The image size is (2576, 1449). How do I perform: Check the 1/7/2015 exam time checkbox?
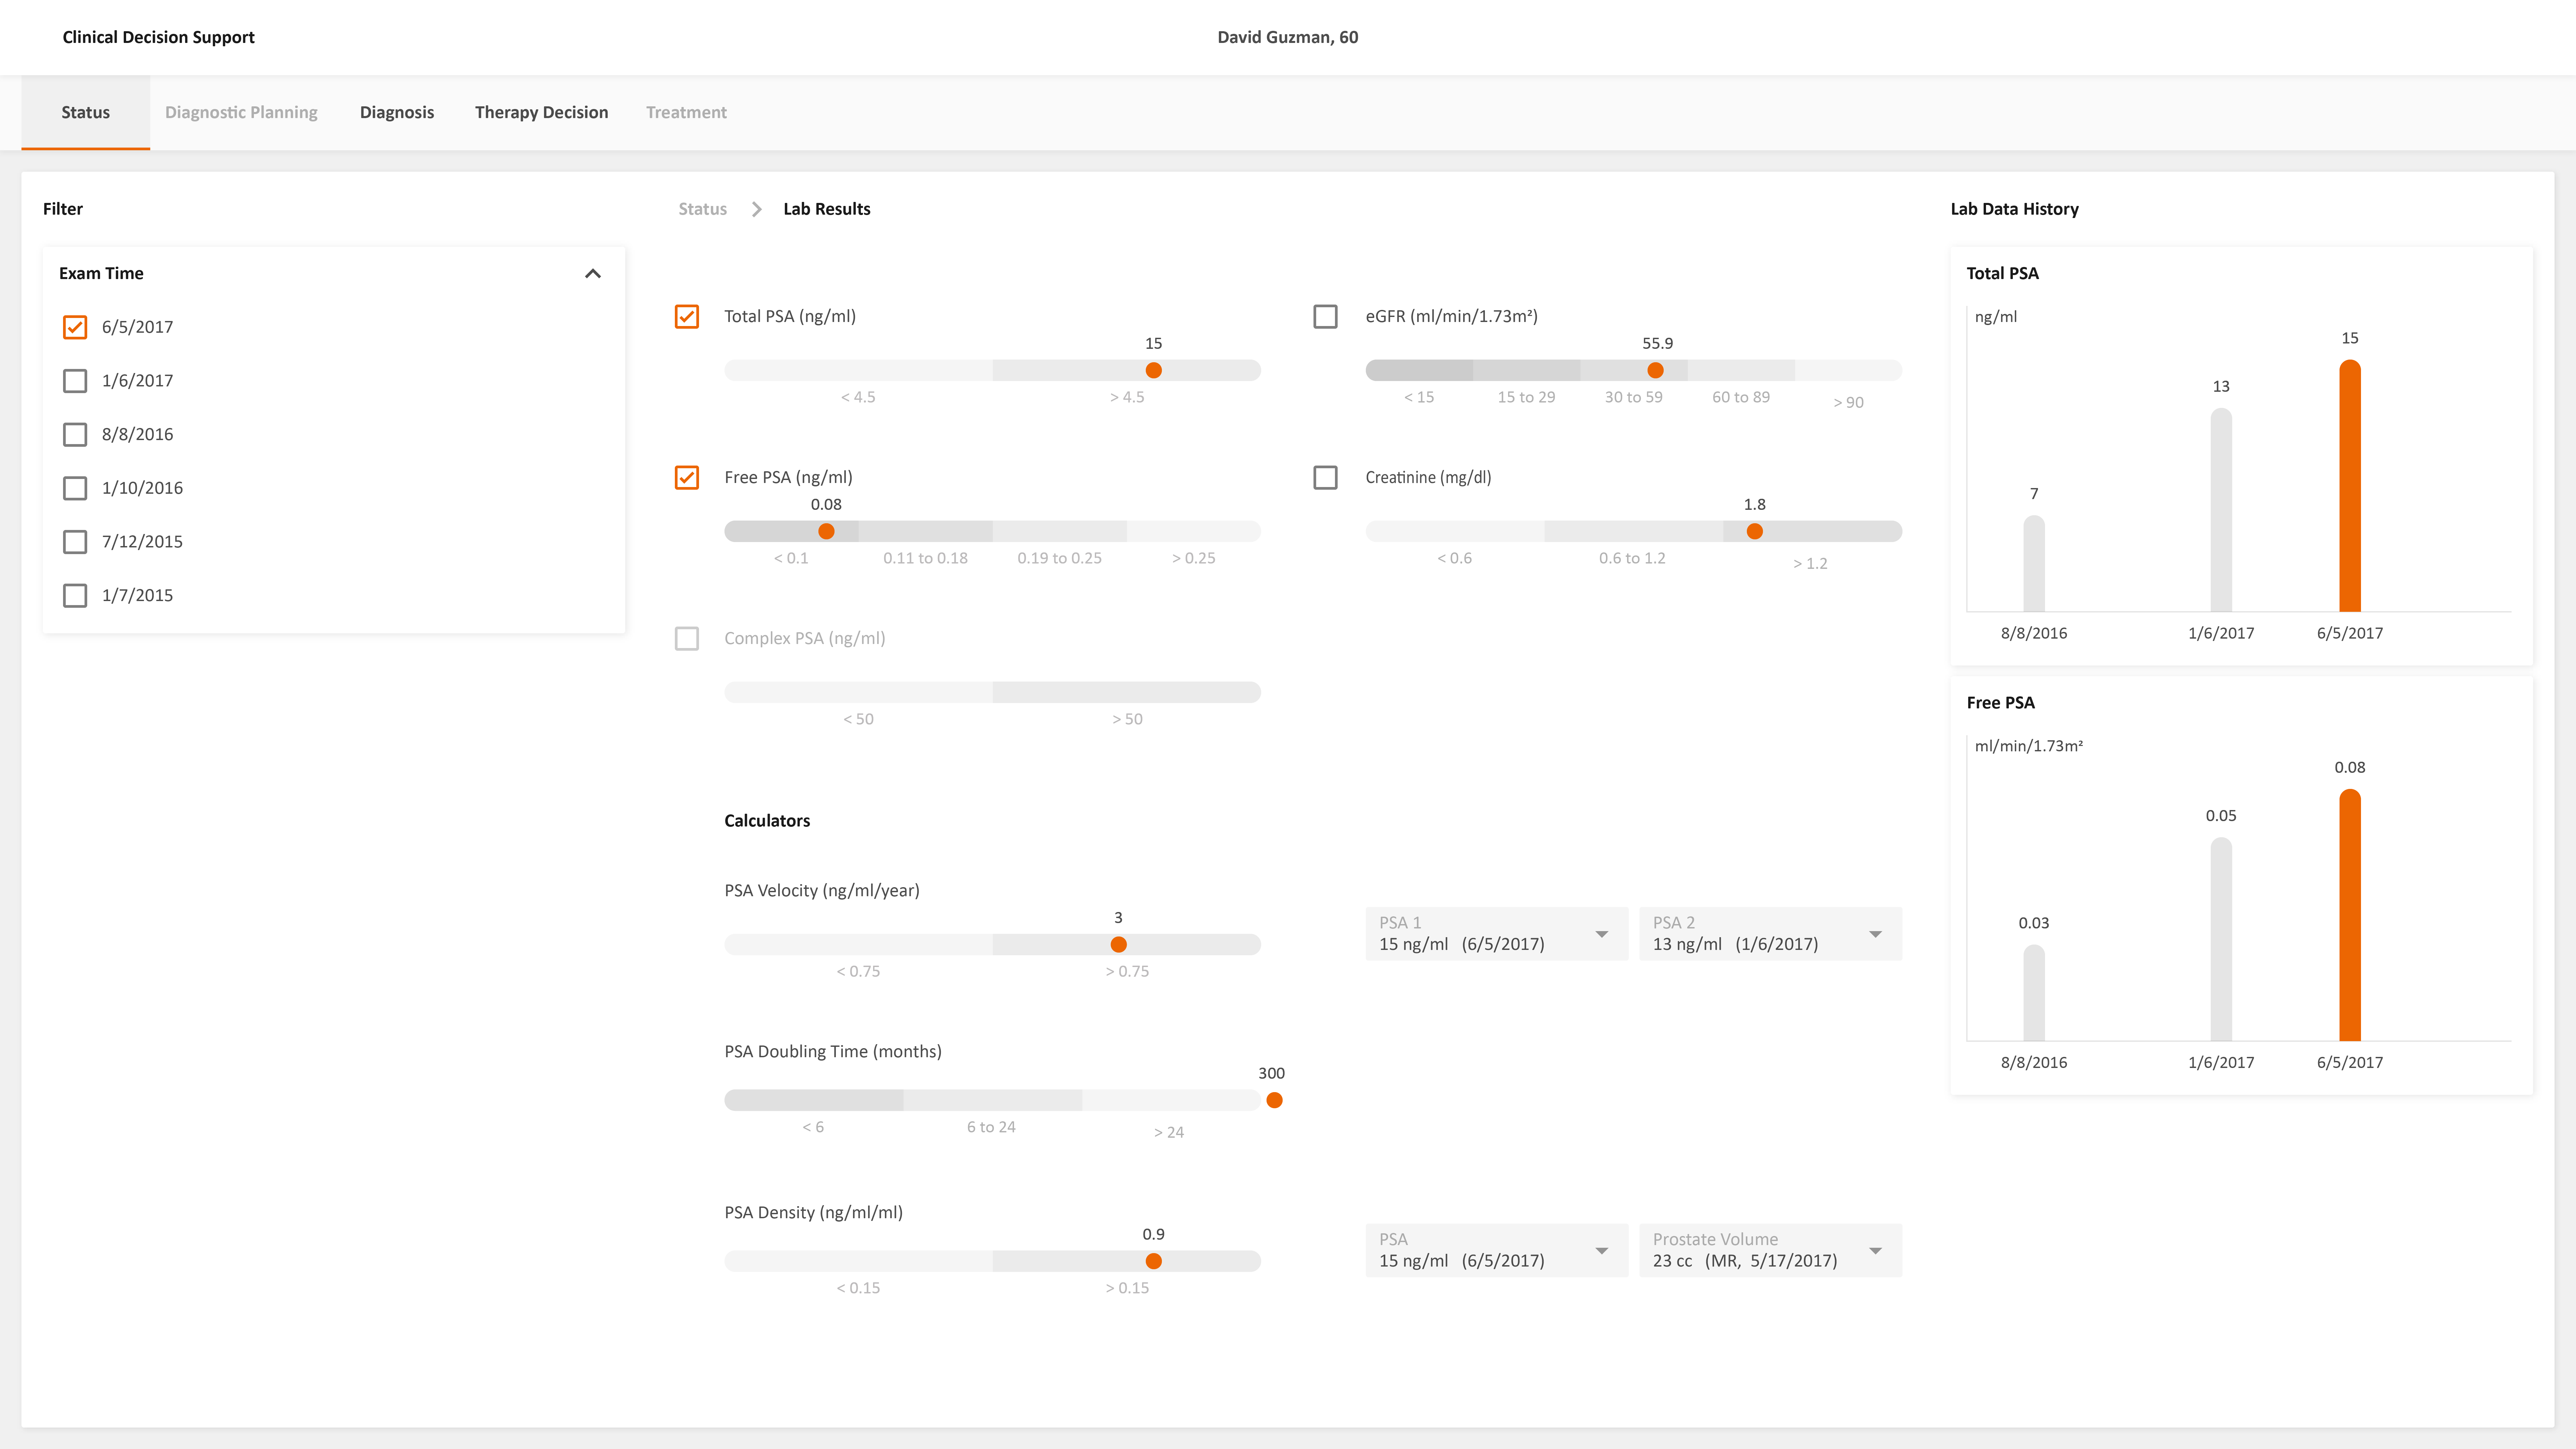[75, 595]
